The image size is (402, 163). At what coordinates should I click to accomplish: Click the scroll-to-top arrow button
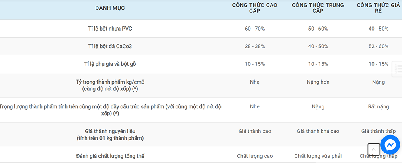pyautogui.click(x=374, y=149)
